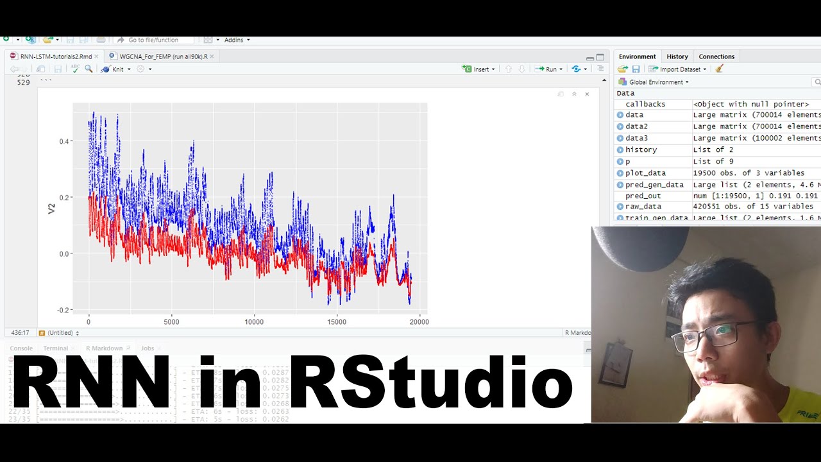
Task: Click the R Markdown file type indicator
Action: click(x=577, y=333)
